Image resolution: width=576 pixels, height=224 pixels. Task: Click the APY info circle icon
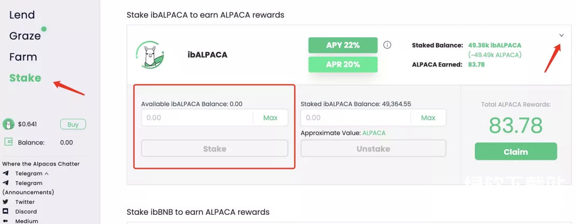(387, 45)
